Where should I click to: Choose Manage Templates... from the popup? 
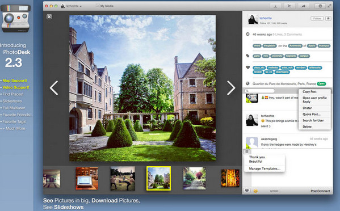(265, 168)
